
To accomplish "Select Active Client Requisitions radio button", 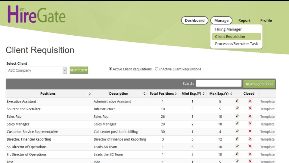I will coord(110,69).
